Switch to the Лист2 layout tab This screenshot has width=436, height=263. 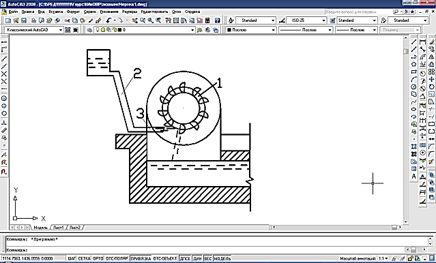pyautogui.click(x=75, y=228)
